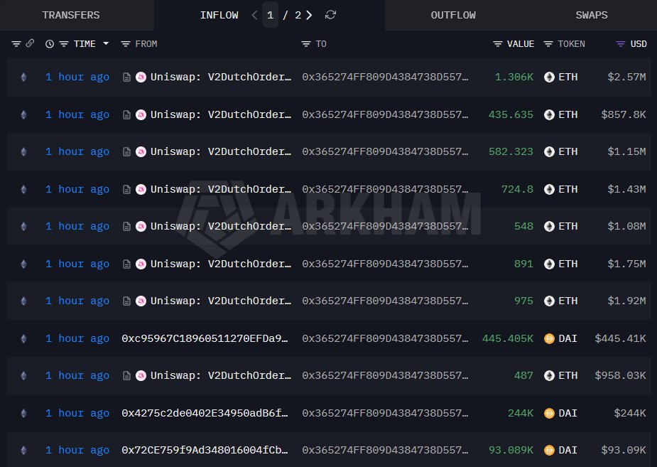The height and width of the screenshot is (467, 657).
Task: Switch to the TRANSFERS tab
Action: pos(71,15)
